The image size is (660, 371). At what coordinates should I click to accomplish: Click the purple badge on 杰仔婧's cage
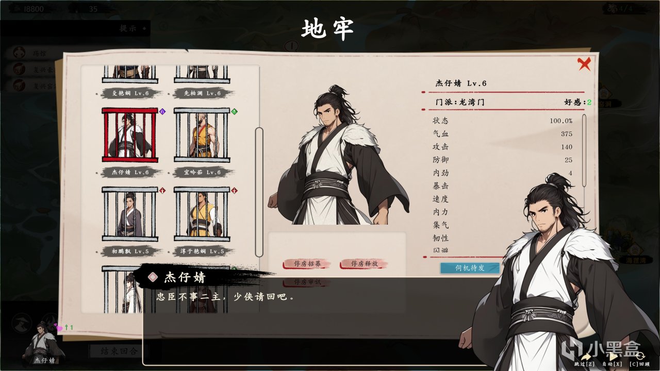point(162,111)
